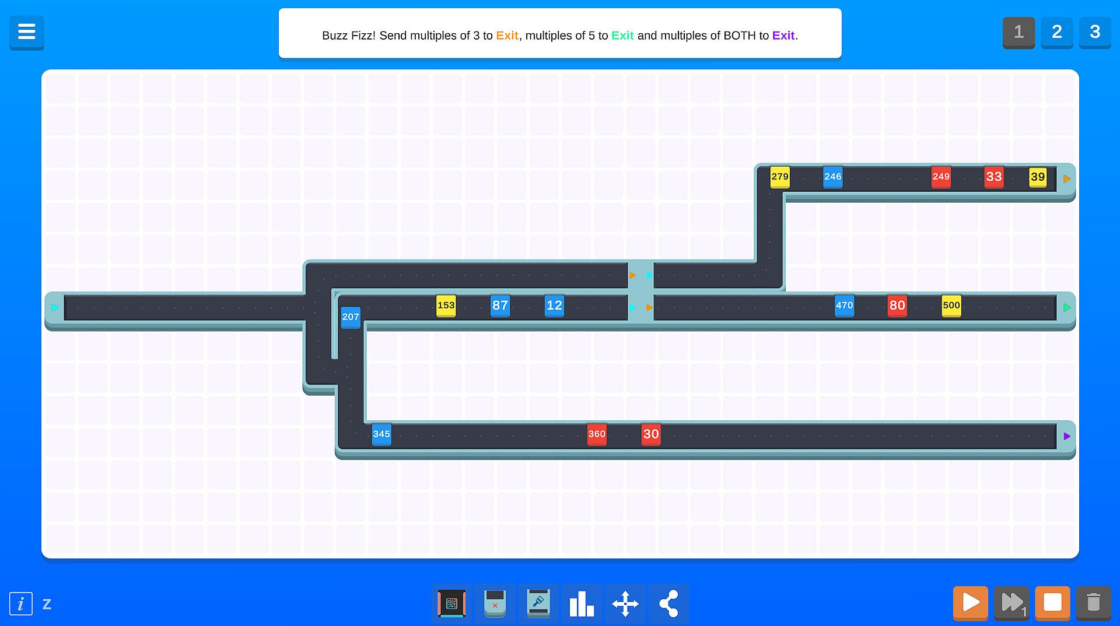Fast-forward the simulation
Viewport: 1120px width, 626px height.
click(1012, 603)
